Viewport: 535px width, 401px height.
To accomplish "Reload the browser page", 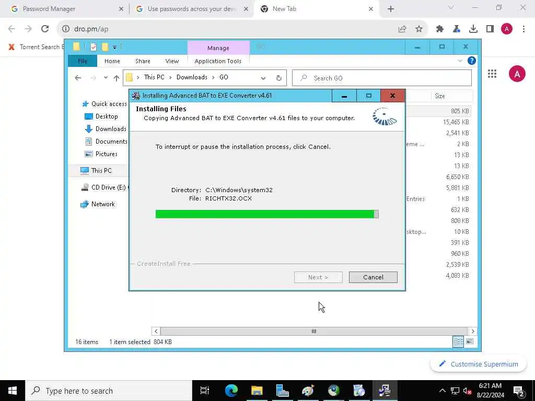I will [45, 29].
